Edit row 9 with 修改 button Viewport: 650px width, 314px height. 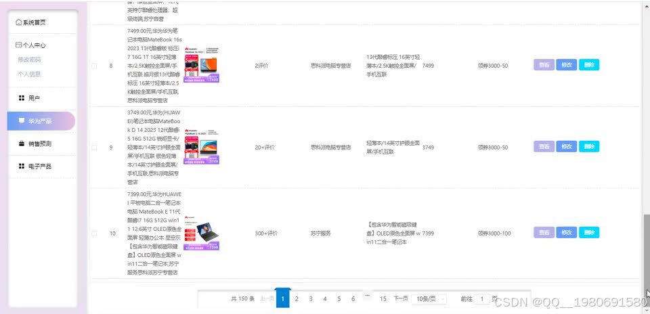[567, 146]
